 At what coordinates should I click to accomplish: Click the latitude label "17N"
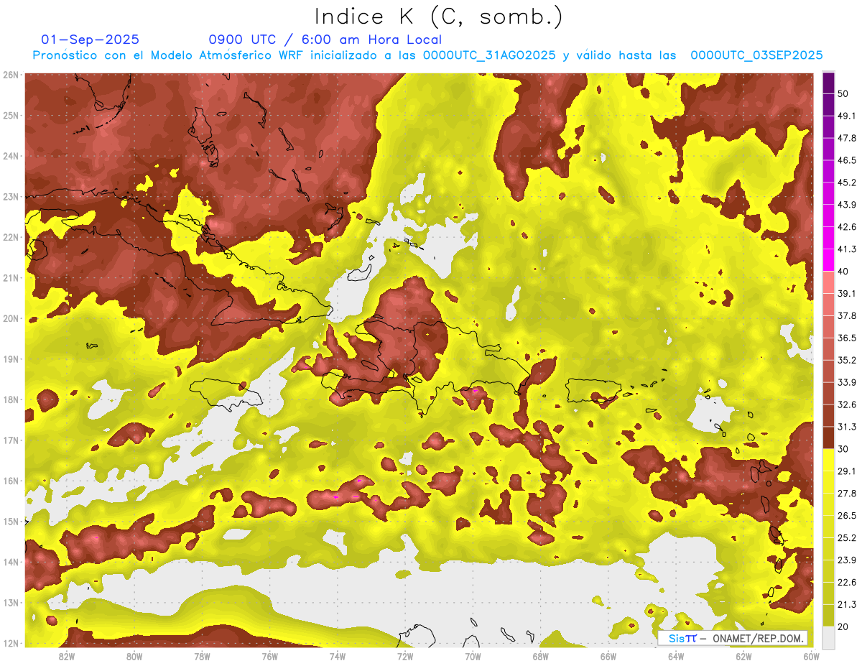(x=10, y=440)
